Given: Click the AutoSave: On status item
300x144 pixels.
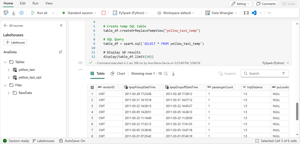Looking at the screenshot, I should click(72, 141).
